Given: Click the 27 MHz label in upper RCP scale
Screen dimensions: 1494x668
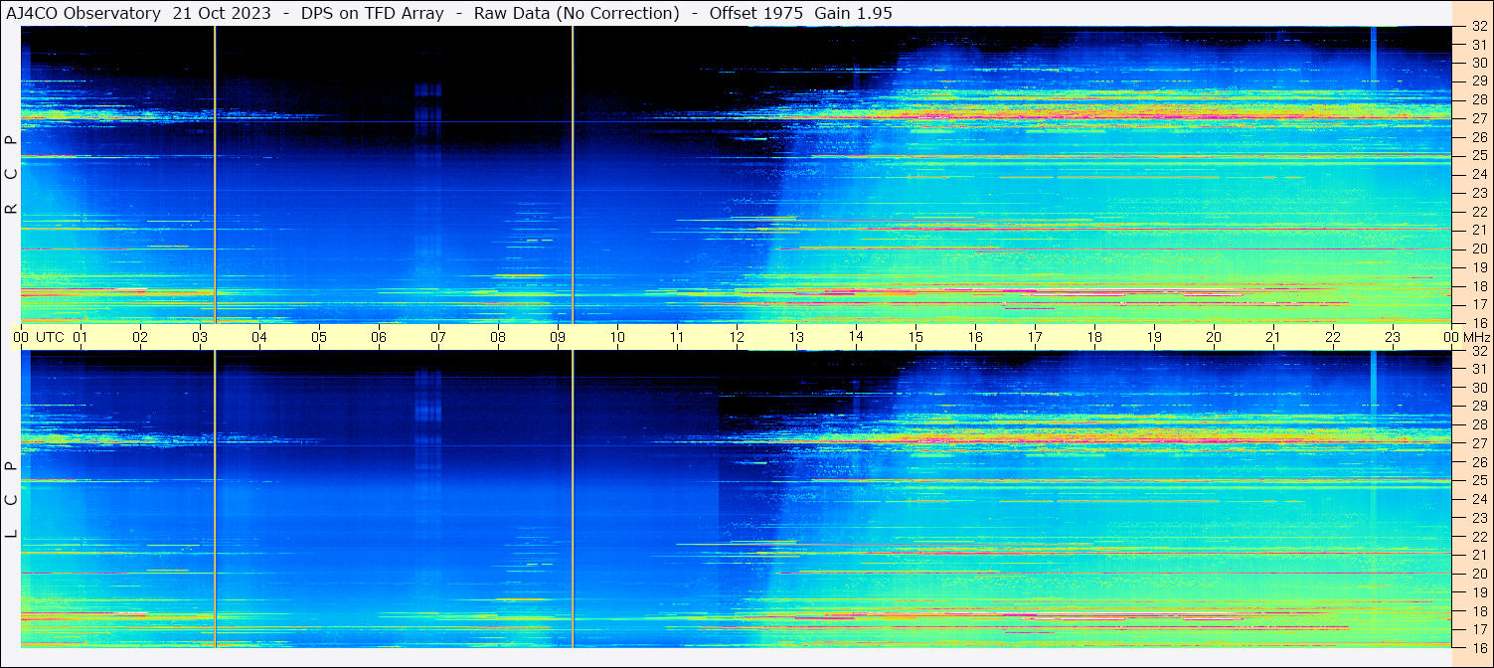Looking at the screenshot, I should pos(1478,118).
